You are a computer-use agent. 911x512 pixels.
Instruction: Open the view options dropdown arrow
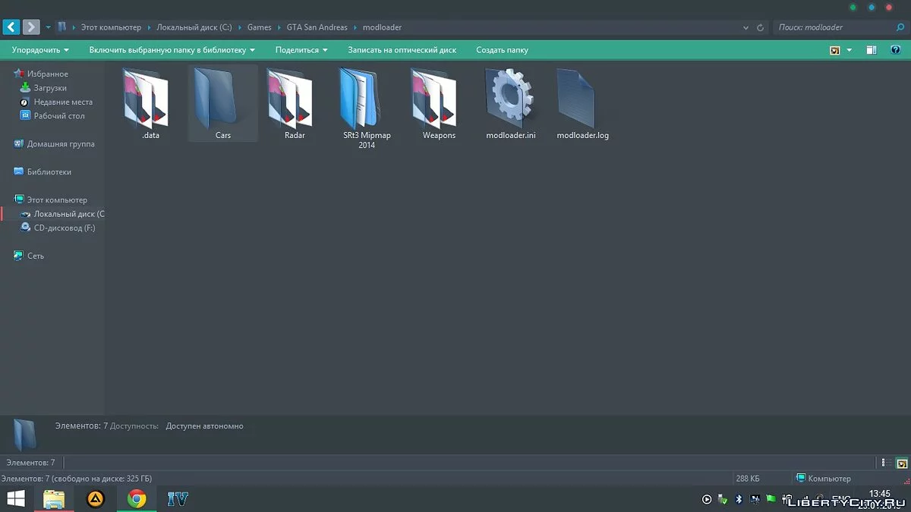[x=850, y=50]
